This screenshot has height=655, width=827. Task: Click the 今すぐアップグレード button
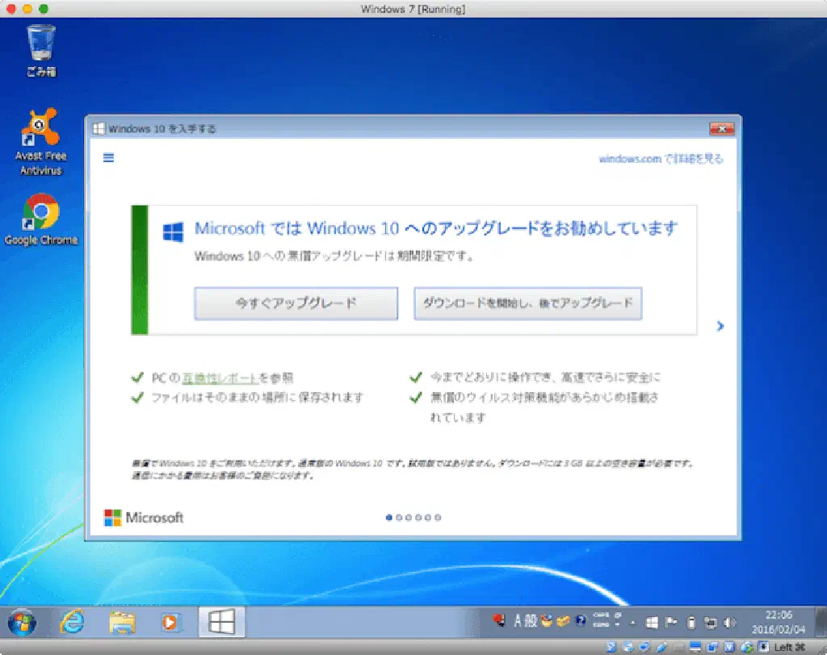296,304
